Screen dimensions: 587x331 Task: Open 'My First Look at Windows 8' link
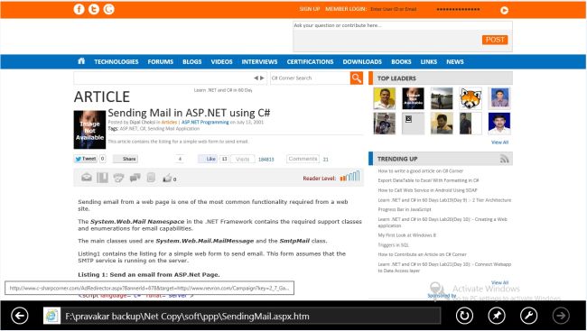407,235
